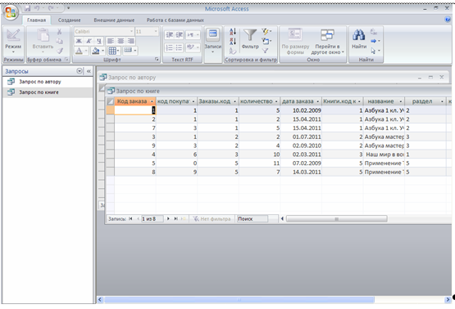Viewport: 455px width, 309px height.
Task: Click the Undo icon in quick access toolbar
Action: 37,8
